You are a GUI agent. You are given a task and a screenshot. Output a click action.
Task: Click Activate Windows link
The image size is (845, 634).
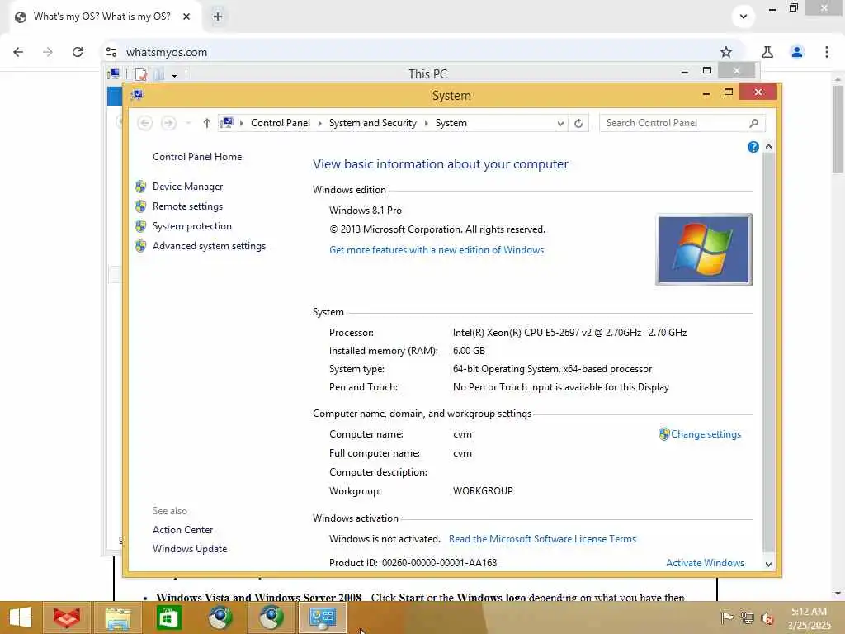tap(705, 563)
